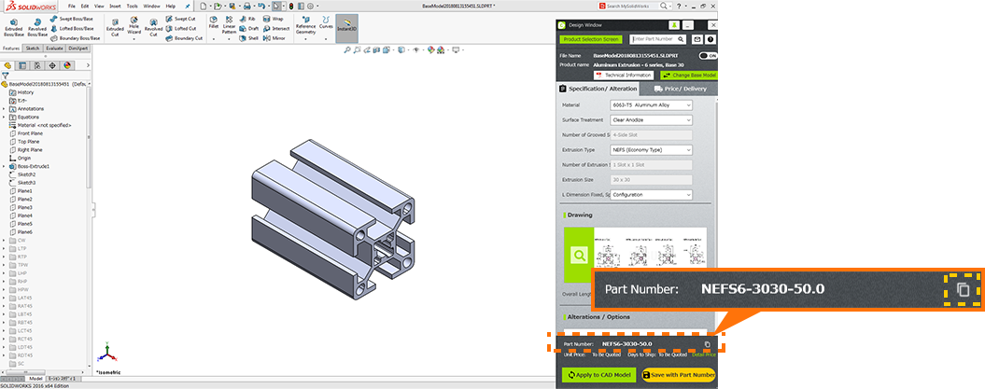Open the Tools menu
Image resolution: width=985 pixels, height=389 pixels.
click(x=132, y=6)
